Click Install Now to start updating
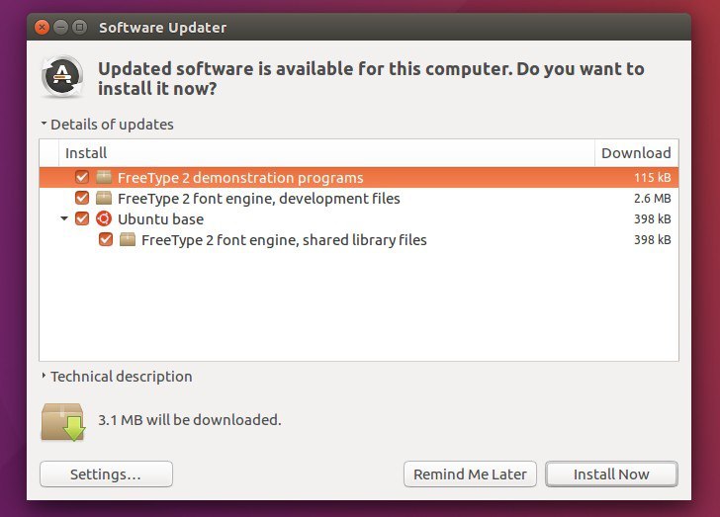The image size is (720, 517). pyautogui.click(x=611, y=474)
